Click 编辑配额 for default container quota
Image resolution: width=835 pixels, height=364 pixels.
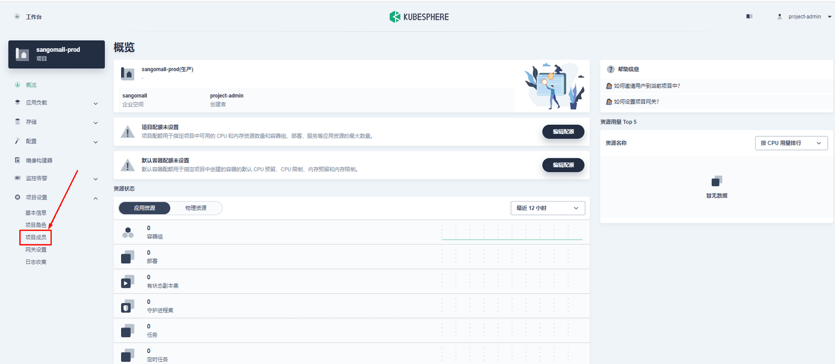[x=563, y=165]
